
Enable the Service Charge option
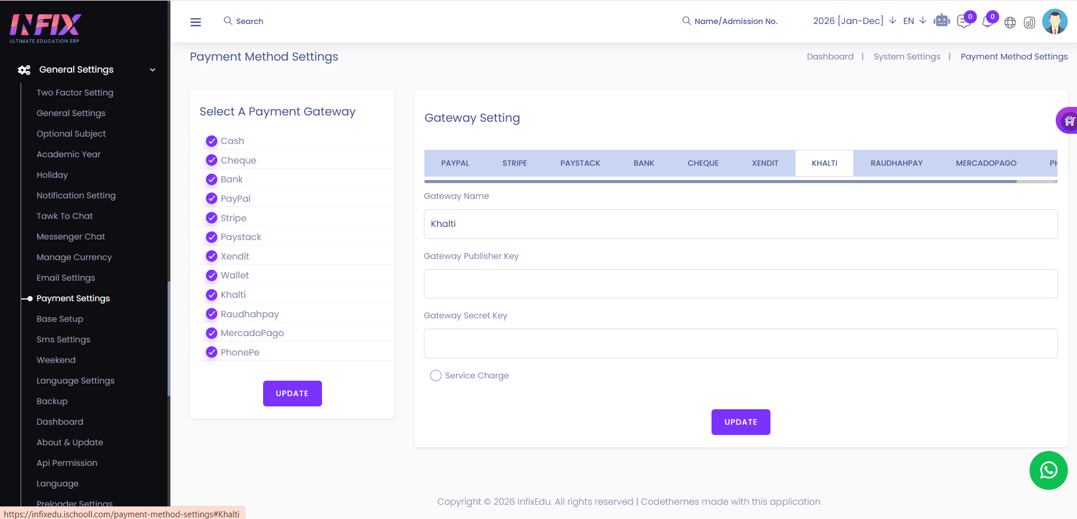coord(436,376)
